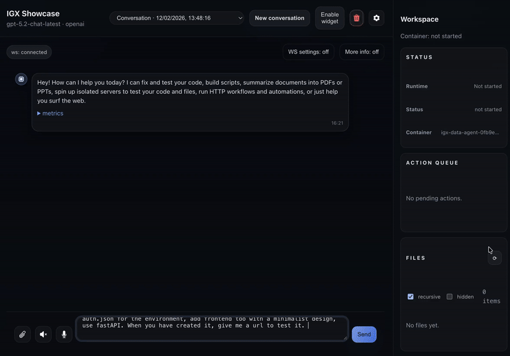Focus the message text input box
The height and width of the screenshot is (356, 510).
(212, 329)
